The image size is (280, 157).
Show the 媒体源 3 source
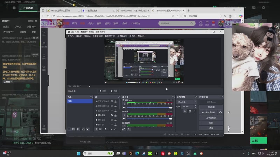tap(112, 120)
